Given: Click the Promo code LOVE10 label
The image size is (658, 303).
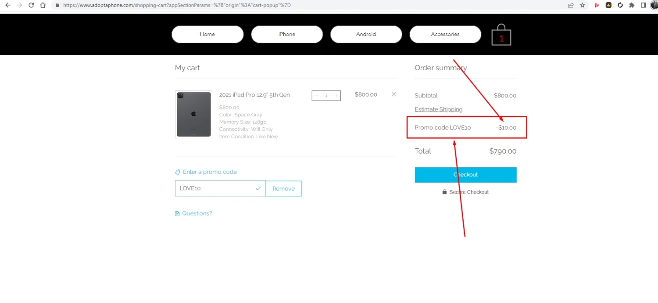Looking at the screenshot, I should [443, 128].
